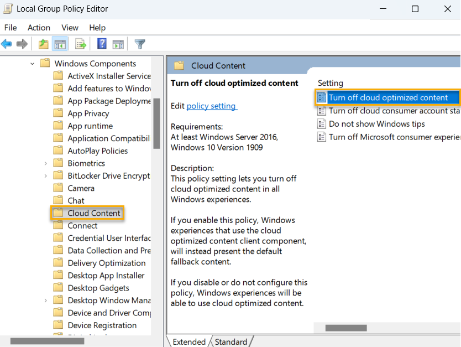Click the Back navigation arrow
The height and width of the screenshot is (347, 461).
pyautogui.click(x=7, y=44)
